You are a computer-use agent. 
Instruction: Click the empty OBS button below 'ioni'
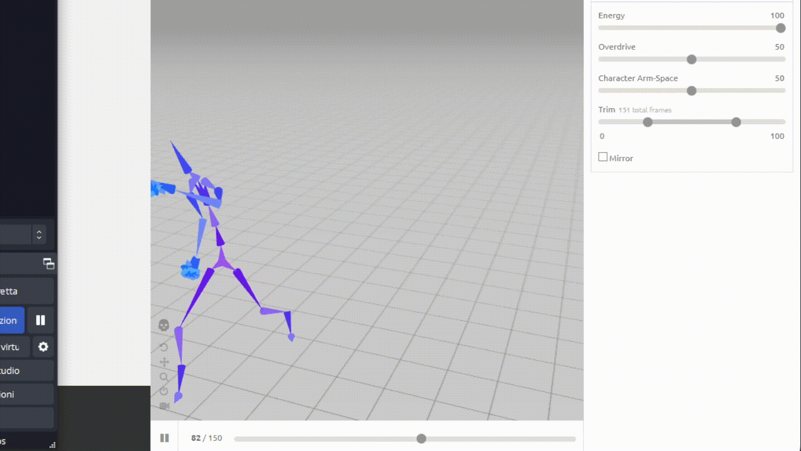tap(27, 418)
